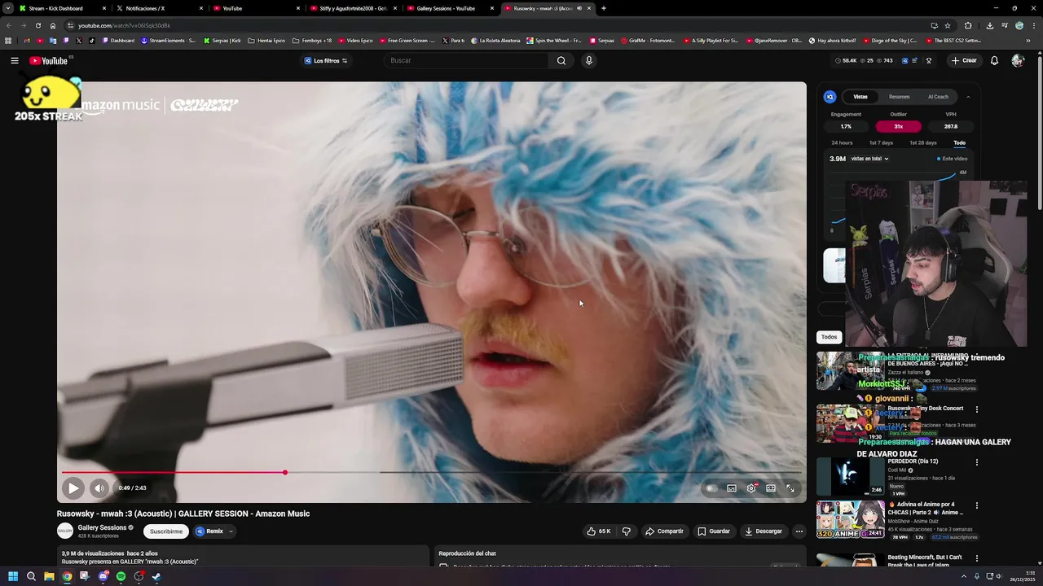This screenshot has height=586, width=1043.
Task: Switch to theater mode
Action: pos(771,488)
